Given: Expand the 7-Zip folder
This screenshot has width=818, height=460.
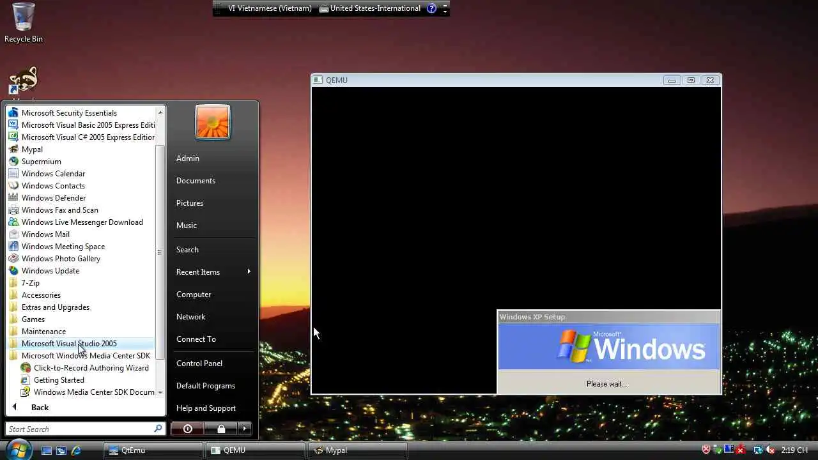Looking at the screenshot, I should (x=81, y=283).
